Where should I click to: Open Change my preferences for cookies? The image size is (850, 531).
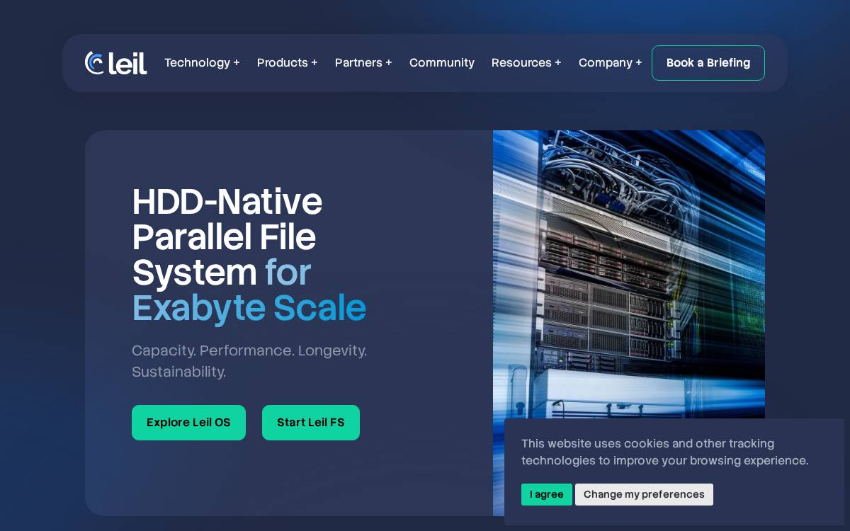[644, 494]
